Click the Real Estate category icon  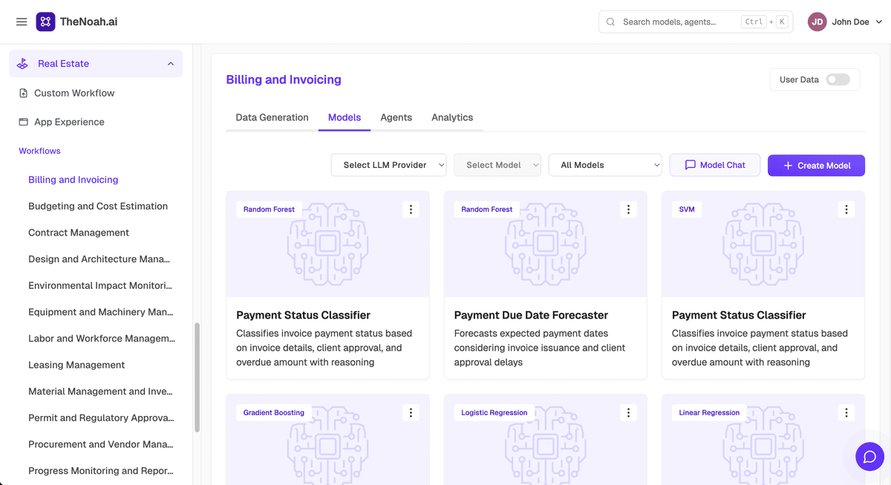pos(23,64)
